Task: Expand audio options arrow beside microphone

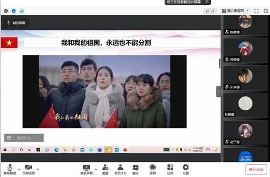Action: tap(19, 169)
